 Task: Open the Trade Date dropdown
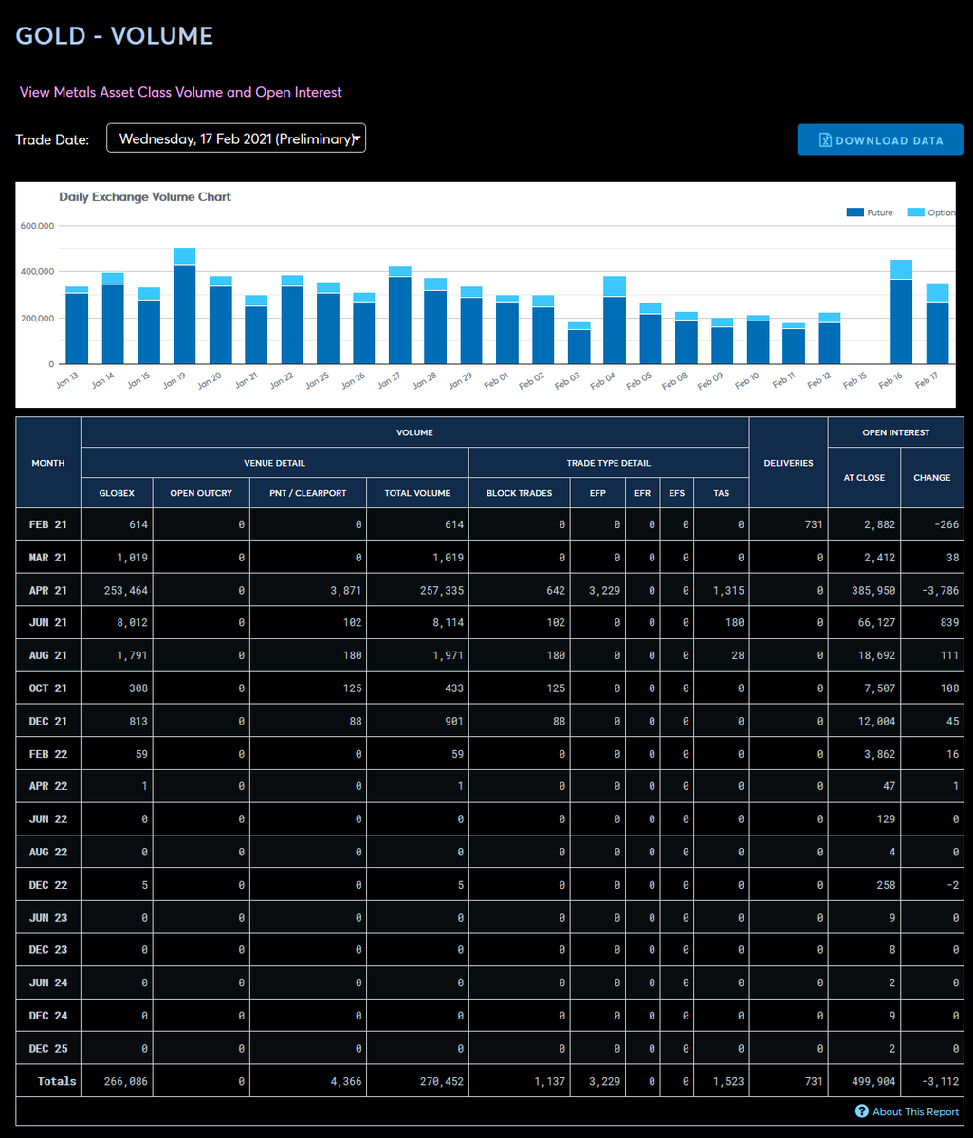coord(236,138)
